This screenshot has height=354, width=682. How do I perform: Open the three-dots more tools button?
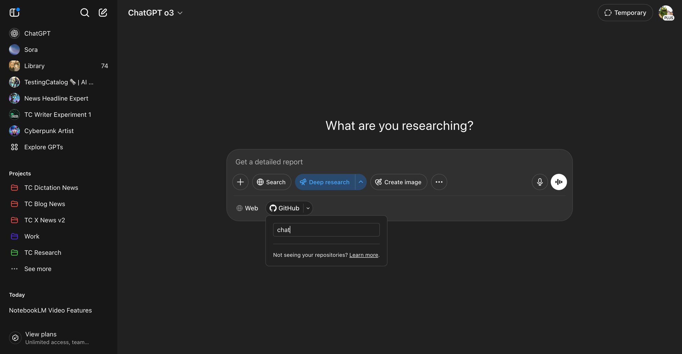[x=439, y=182]
